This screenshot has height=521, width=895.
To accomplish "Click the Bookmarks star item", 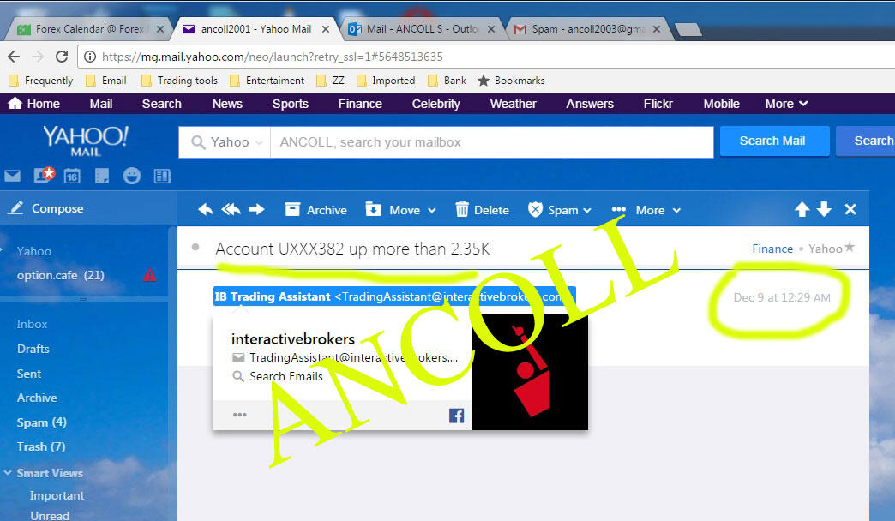I will pos(512,81).
